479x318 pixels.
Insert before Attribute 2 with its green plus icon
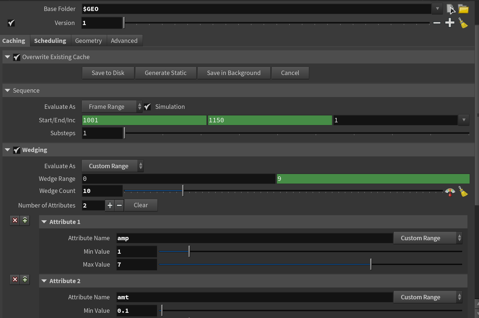pos(25,280)
